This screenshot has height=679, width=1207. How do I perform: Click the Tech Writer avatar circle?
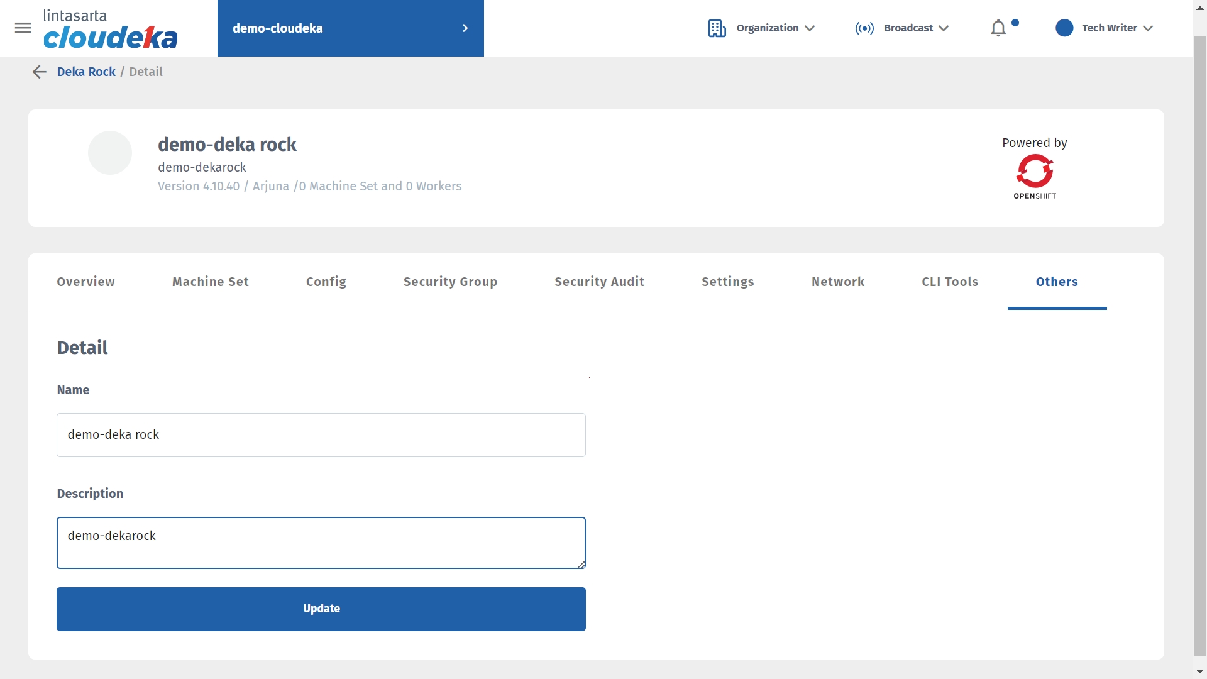pyautogui.click(x=1064, y=28)
